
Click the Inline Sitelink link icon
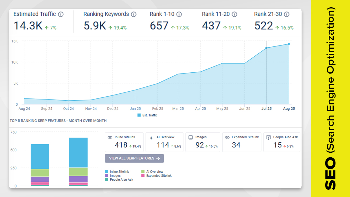pyautogui.click(x=110, y=137)
